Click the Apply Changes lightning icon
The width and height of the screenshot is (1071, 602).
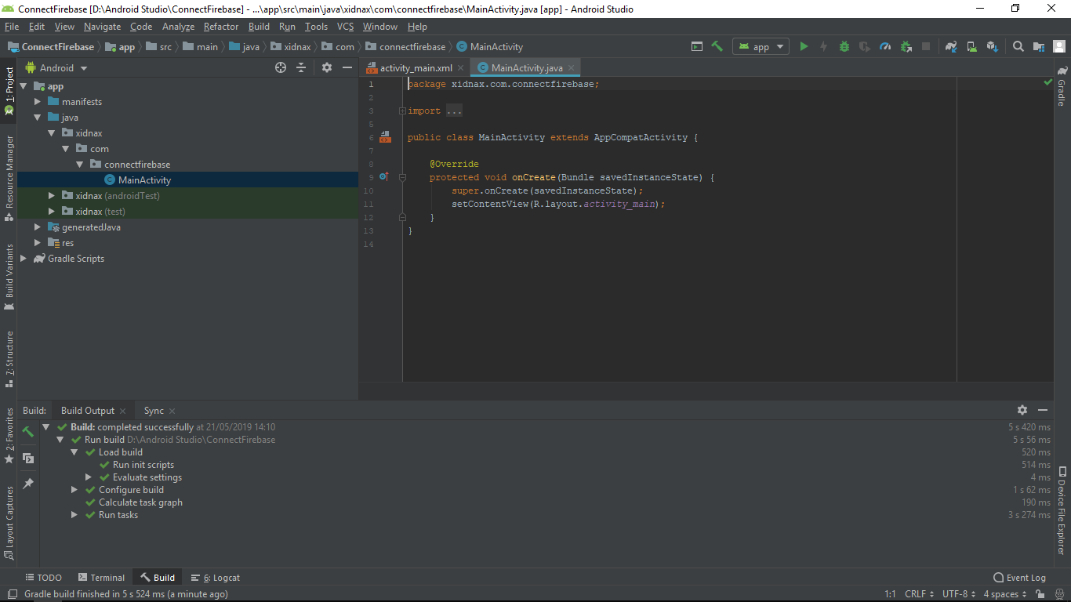click(824, 46)
